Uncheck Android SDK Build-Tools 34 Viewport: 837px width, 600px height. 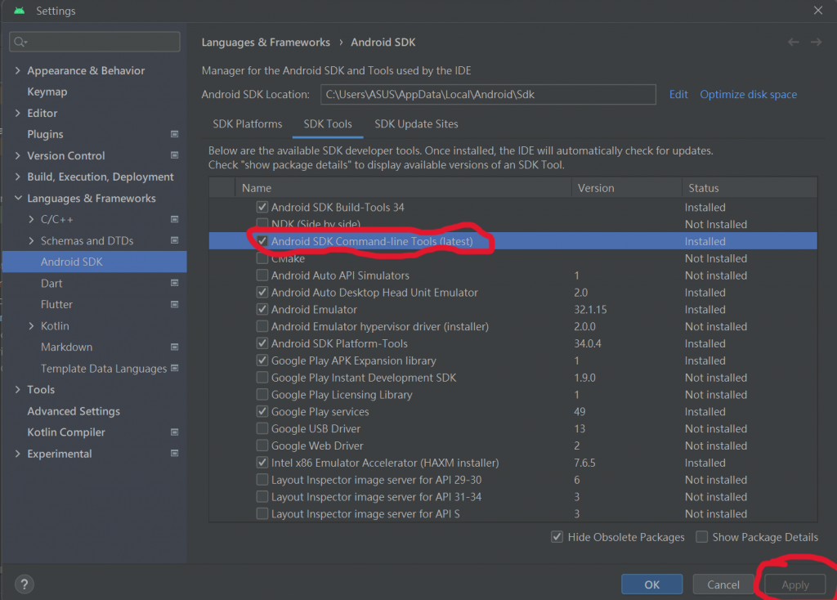tap(262, 207)
